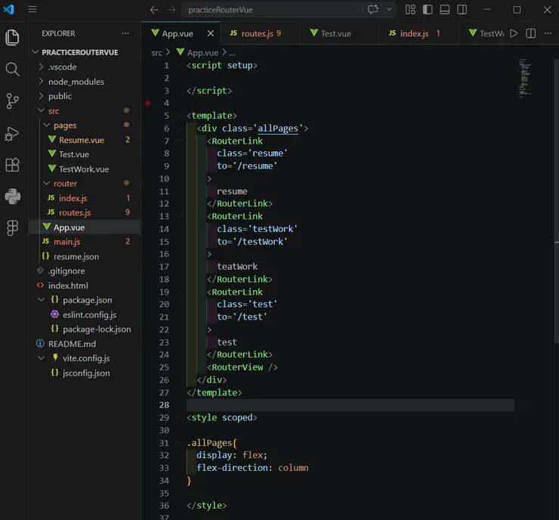This screenshot has width=559, height=520.
Task: Run the file with the play icon
Action: click(514, 34)
